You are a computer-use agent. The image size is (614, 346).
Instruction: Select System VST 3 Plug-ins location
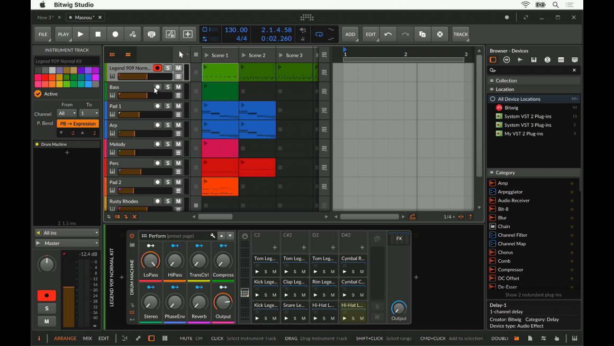coord(527,125)
